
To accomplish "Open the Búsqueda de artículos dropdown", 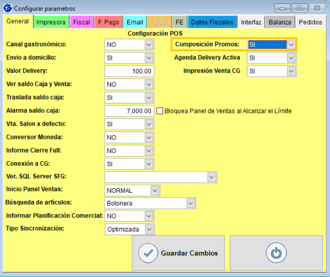I will click(190, 203).
